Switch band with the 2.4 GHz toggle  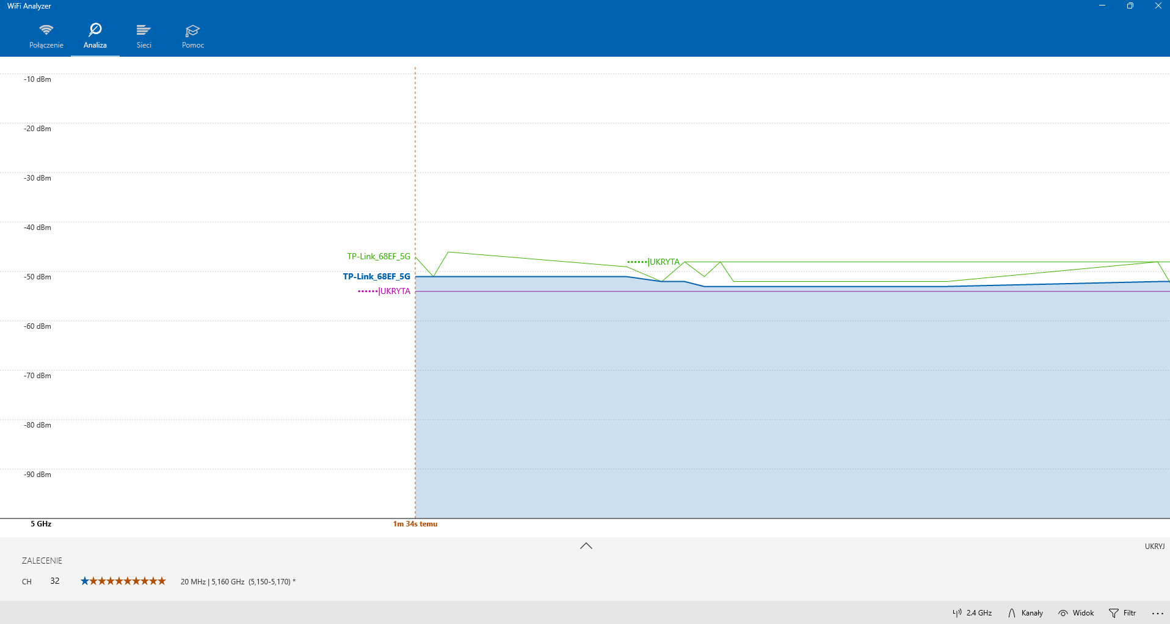pos(972,613)
